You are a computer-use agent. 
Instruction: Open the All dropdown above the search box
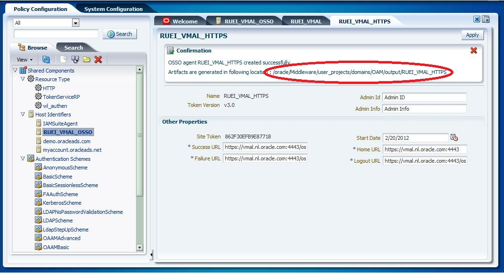(75, 23)
